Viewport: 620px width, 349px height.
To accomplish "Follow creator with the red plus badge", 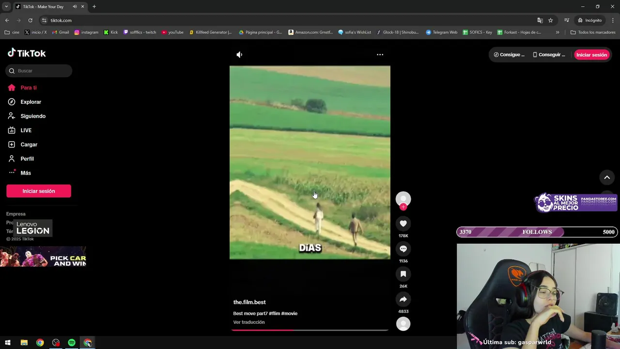I will [403, 207].
